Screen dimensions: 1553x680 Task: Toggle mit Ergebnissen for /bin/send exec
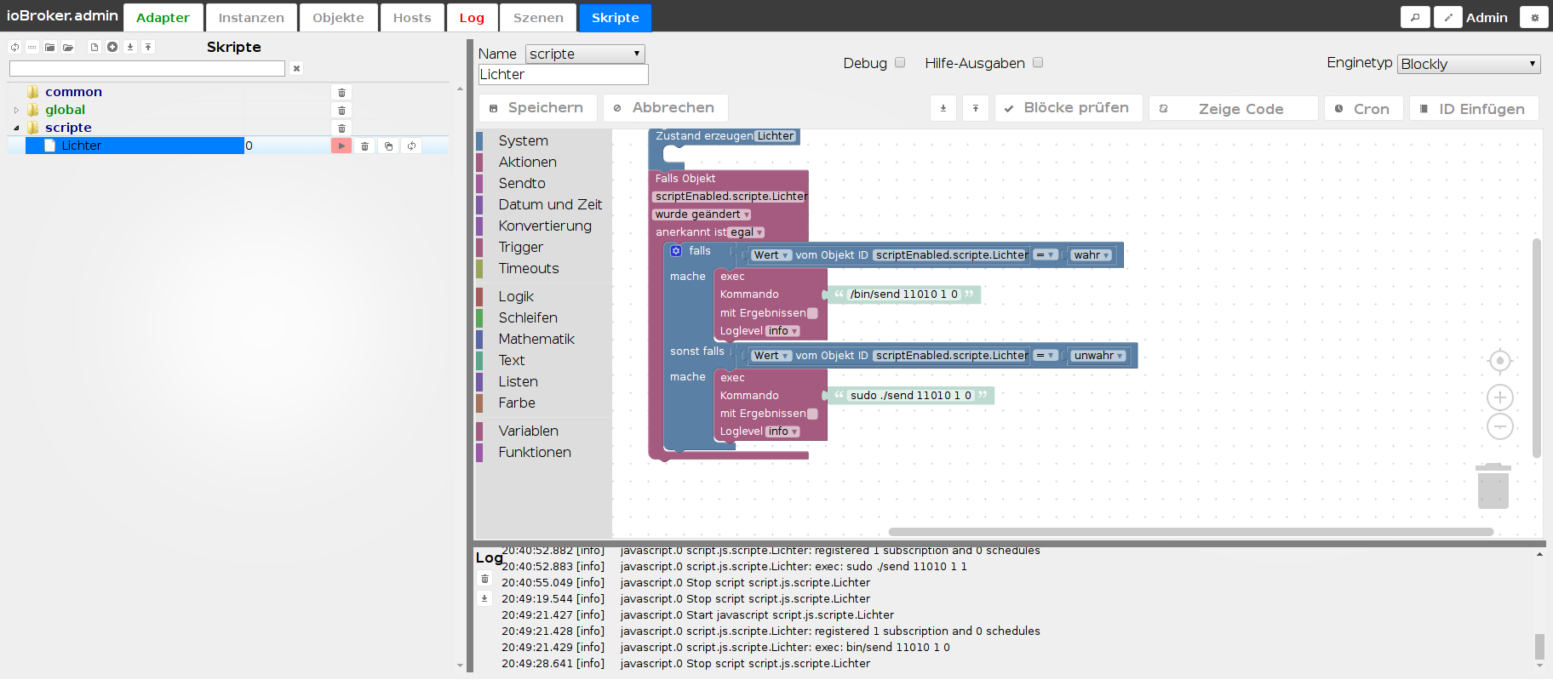coord(812,313)
